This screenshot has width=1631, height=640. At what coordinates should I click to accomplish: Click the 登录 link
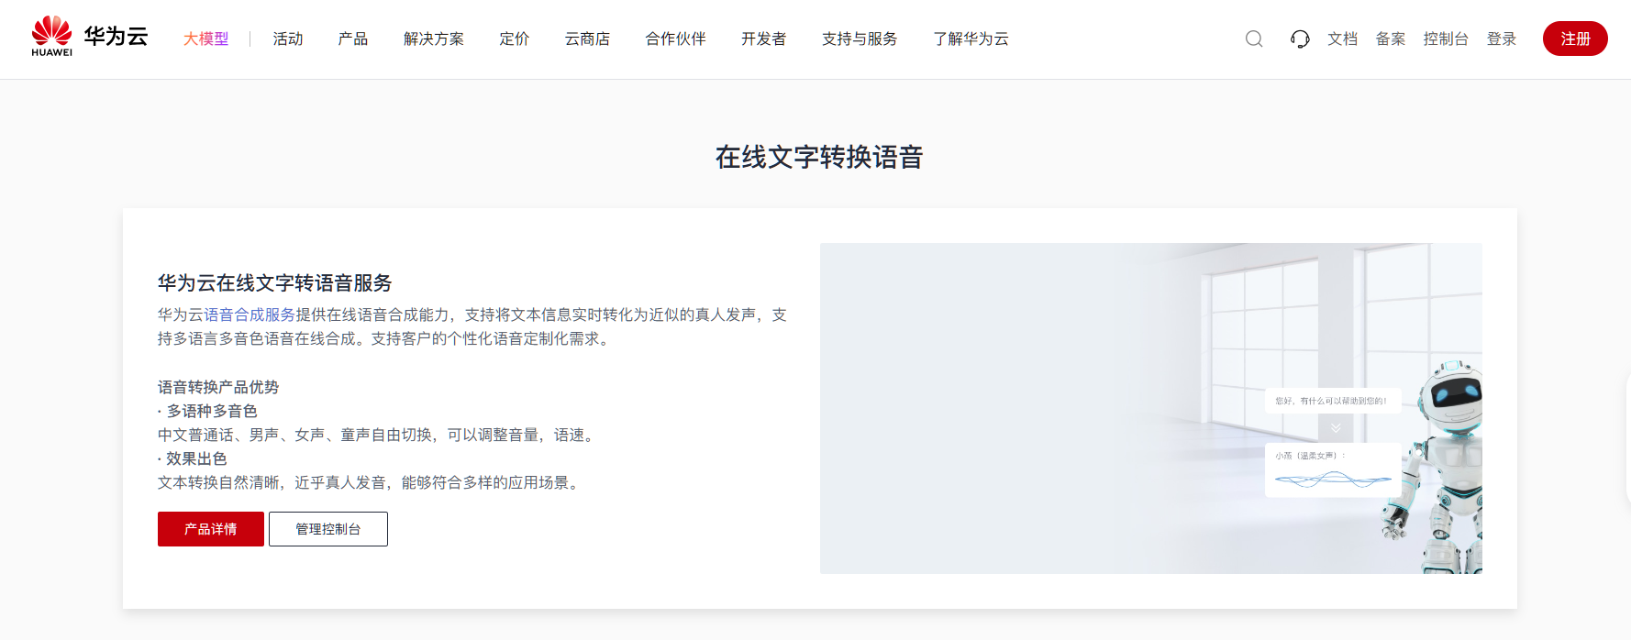pos(1502,39)
